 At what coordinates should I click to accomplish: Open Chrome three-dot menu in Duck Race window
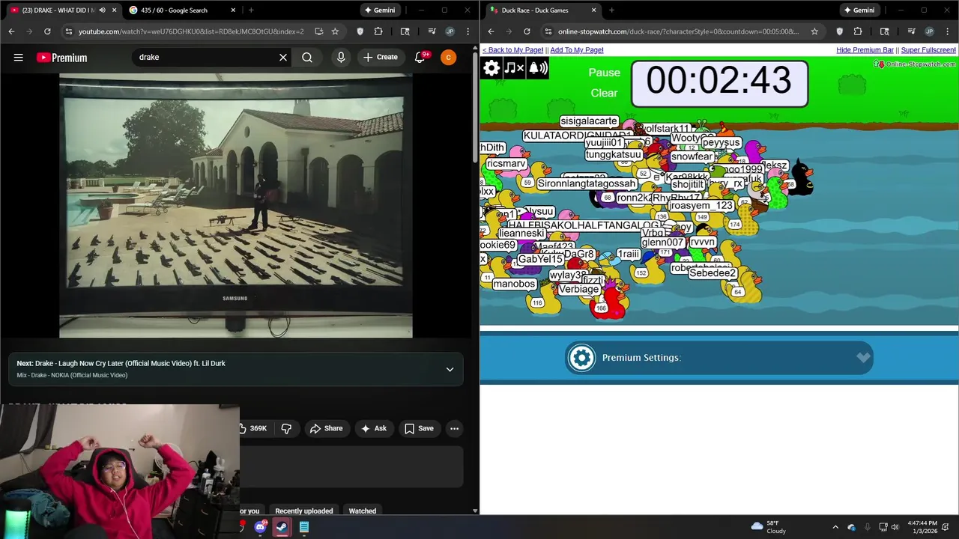point(947,31)
